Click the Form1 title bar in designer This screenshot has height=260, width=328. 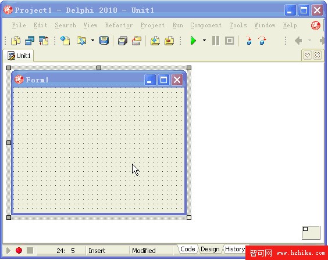99,80
